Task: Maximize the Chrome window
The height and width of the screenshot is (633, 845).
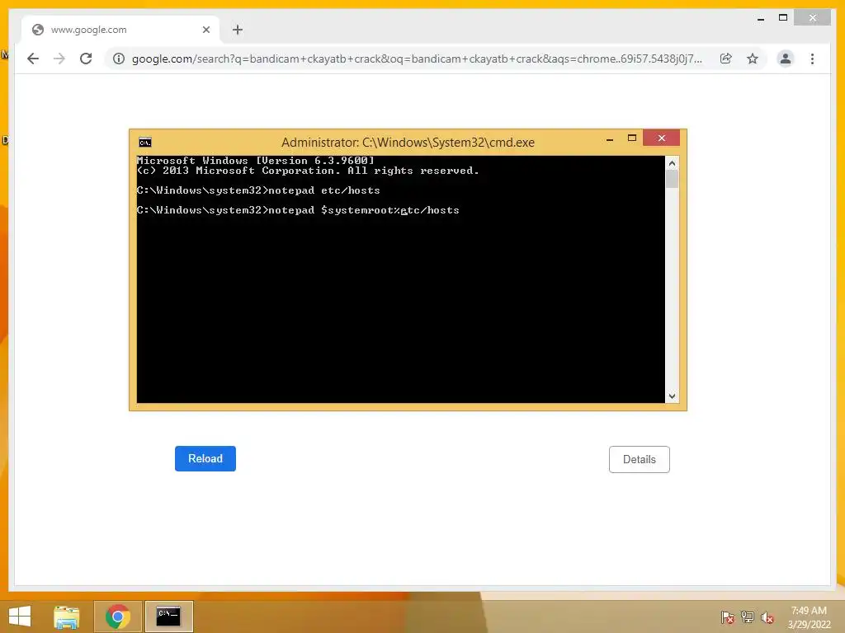Action: [x=783, y=18]
